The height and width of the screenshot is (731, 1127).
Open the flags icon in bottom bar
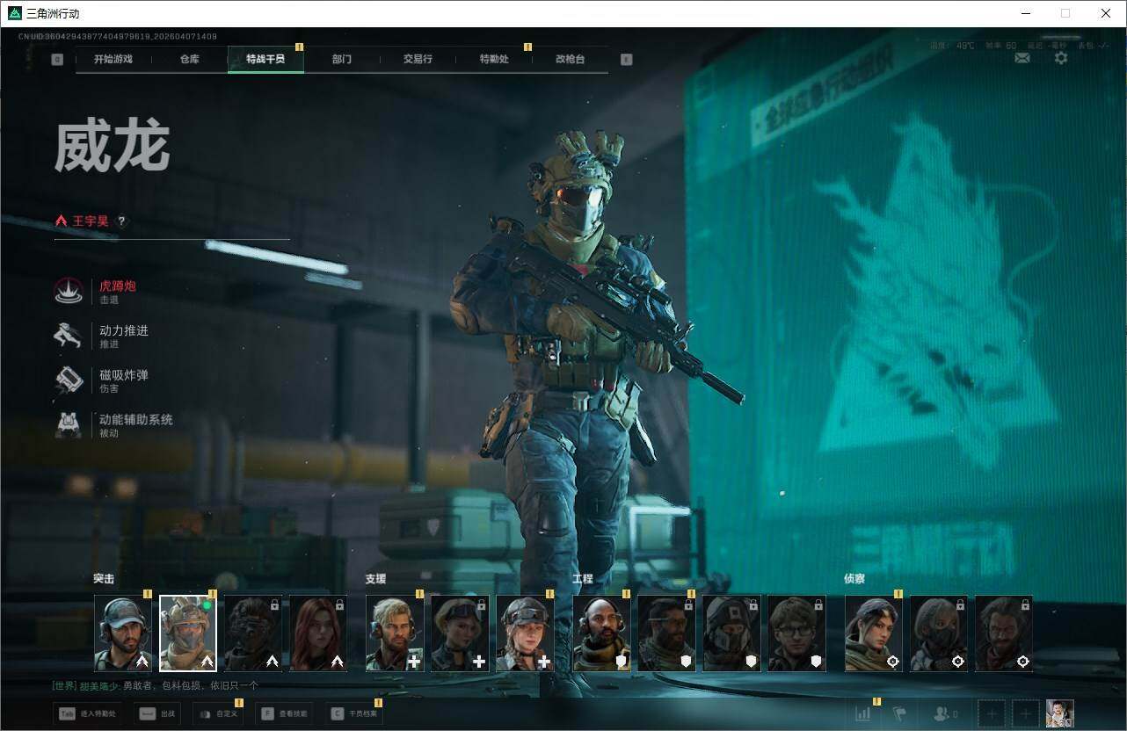point(899,714)
